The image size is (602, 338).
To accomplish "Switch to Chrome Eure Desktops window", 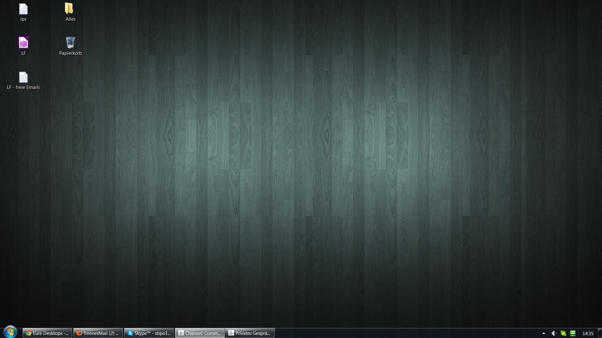I will (x=47, y=333).
